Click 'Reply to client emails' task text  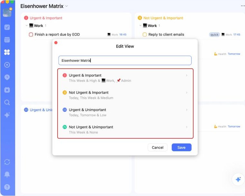click(166, 34)
